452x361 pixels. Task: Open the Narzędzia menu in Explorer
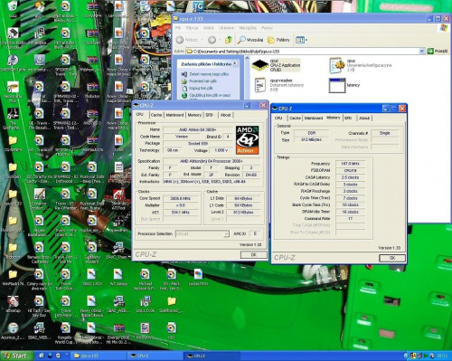(248, 28)
